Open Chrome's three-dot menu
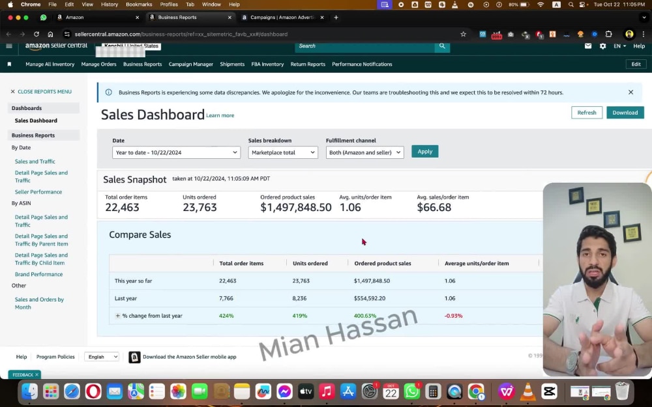 coord(643,34)
